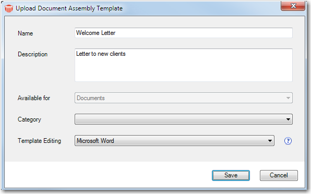311x194 pixels.
Task: Close the Upload Document Assembly Template dialog
Action: tap(293, 6)
